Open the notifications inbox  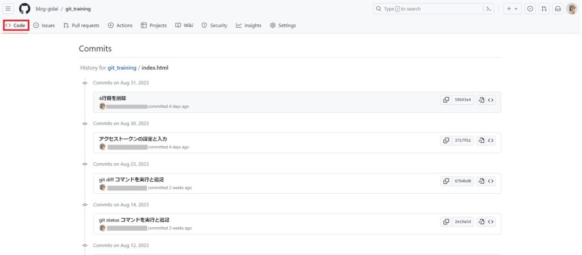click(x=558, y=9)
